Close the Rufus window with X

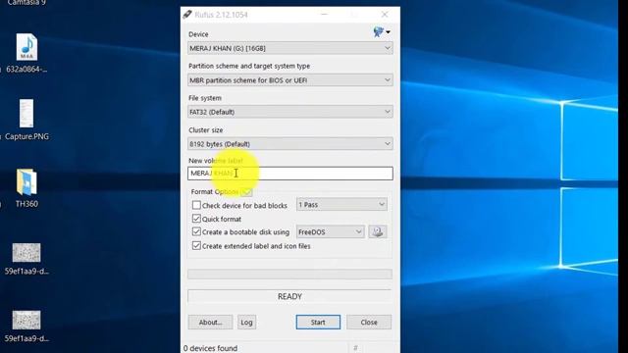coord(385,15)
